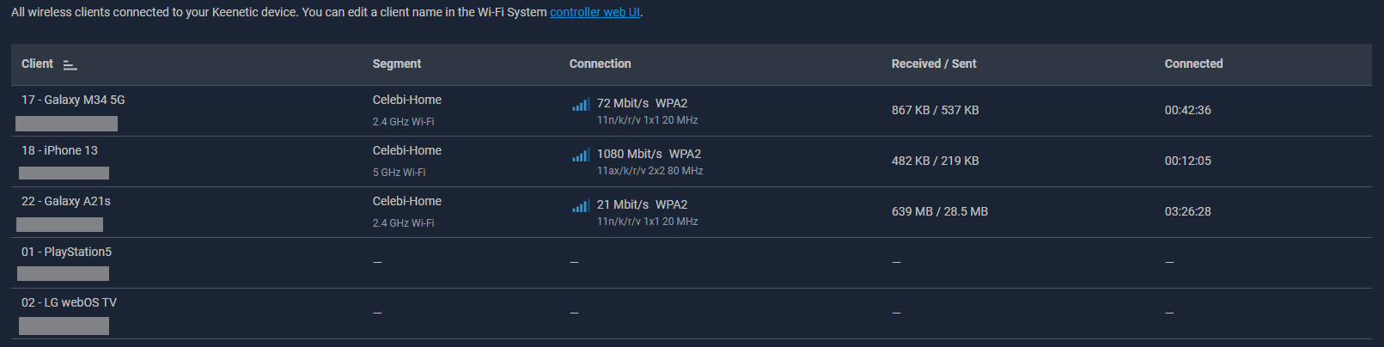The width and height of the screenshot is (1384, 347).
Task: Click the Received / Sent column header
Action: coord(934,64)
